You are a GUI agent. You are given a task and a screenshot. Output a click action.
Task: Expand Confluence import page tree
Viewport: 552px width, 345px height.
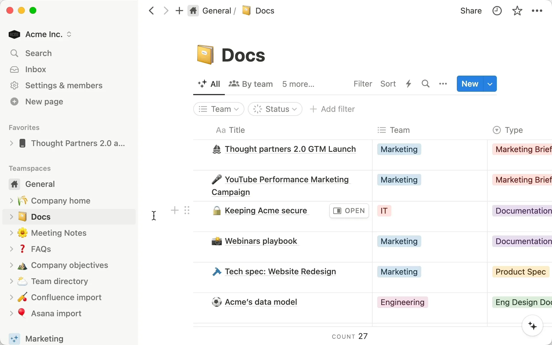(x=11, y=297)
